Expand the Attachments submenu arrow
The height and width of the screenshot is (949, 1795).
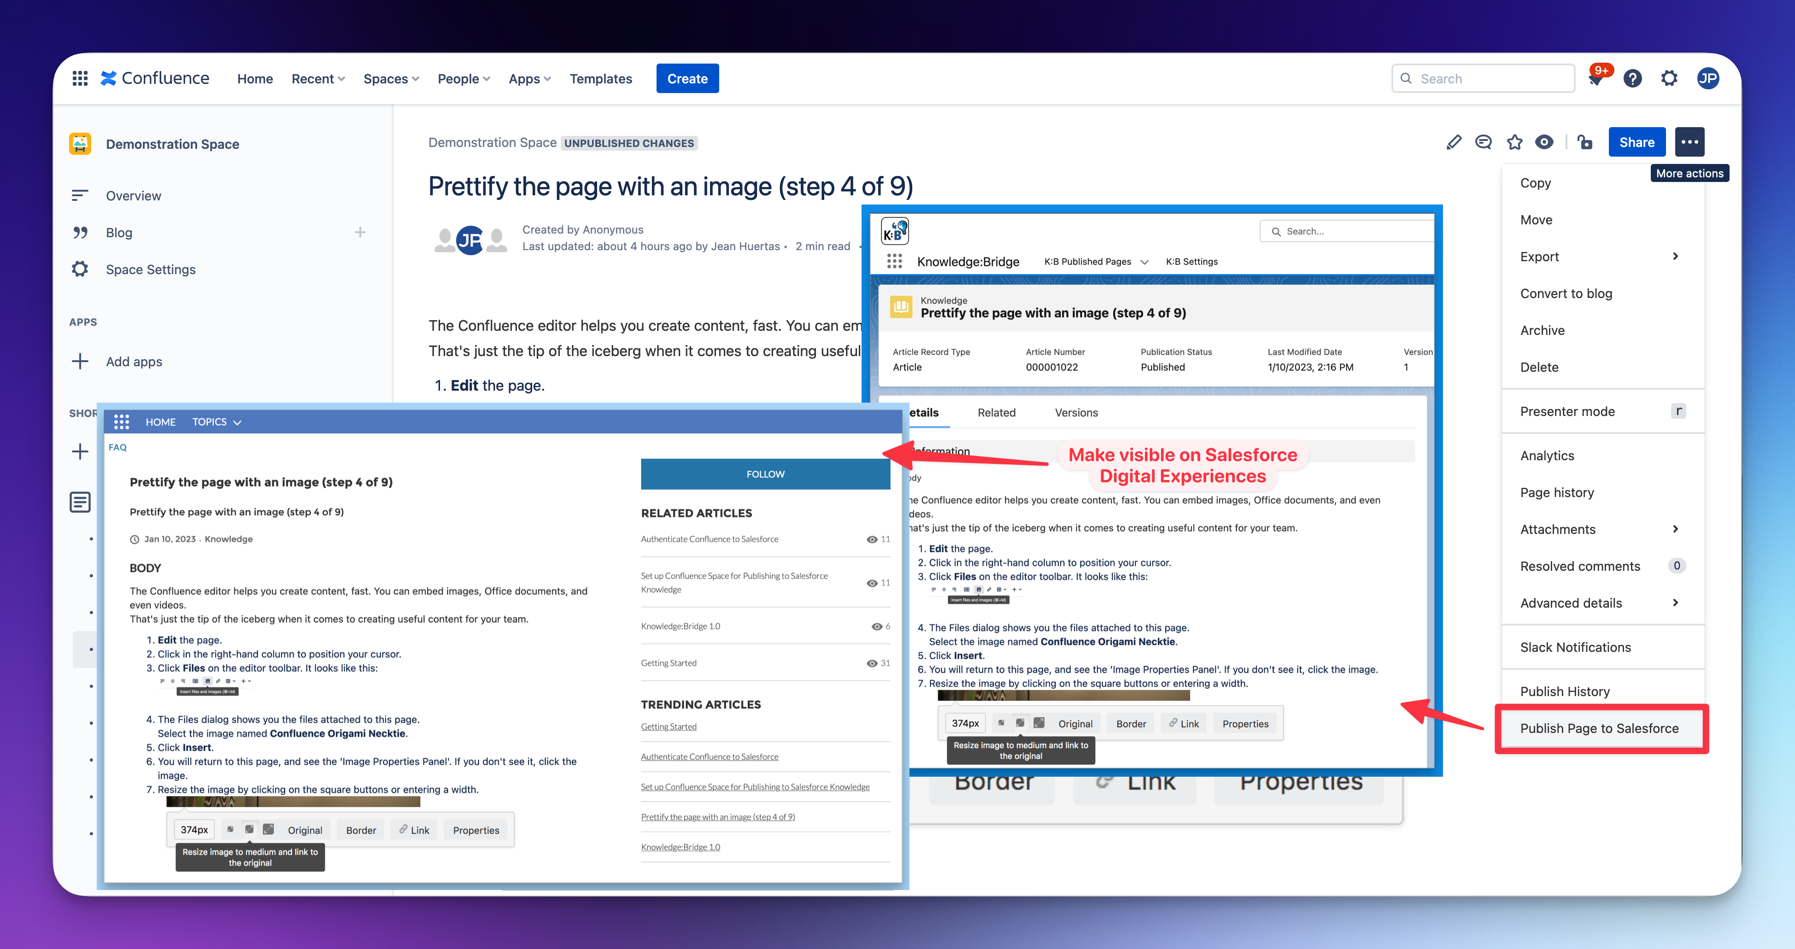(1675, 529)
